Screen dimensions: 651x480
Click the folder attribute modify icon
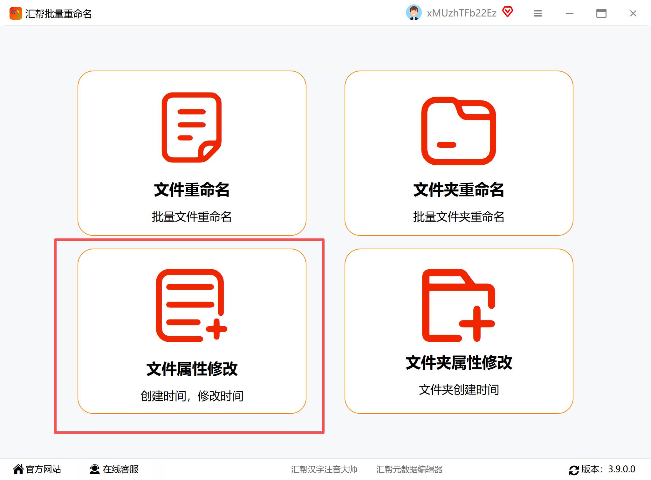[x=458, y=305]
